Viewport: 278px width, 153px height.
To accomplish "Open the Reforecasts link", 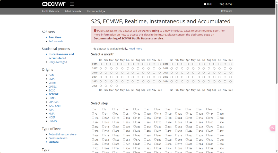I will coord(56,41).
